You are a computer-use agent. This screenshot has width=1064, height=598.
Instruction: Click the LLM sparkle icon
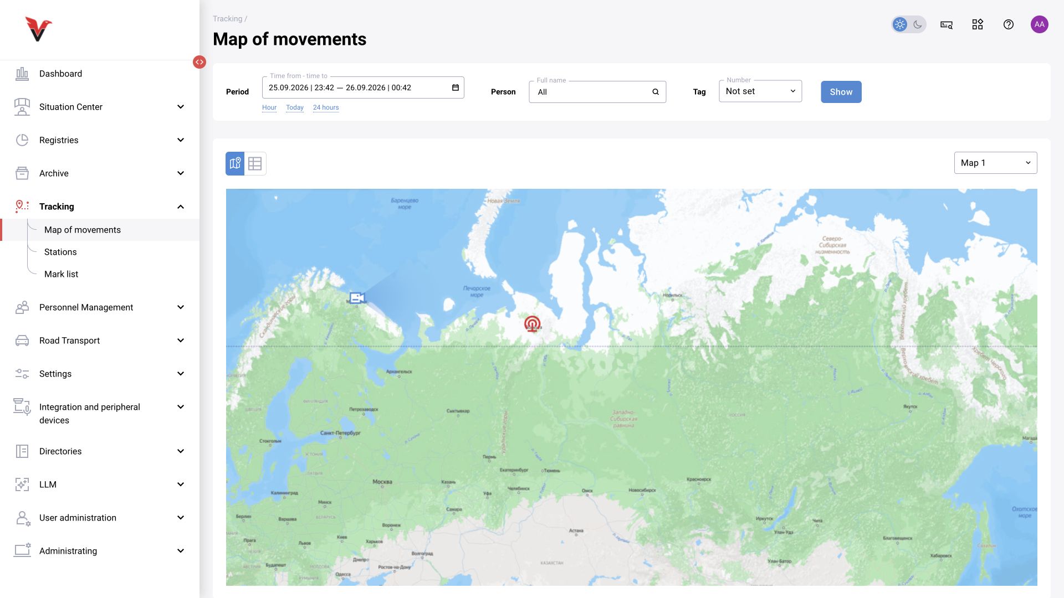coord(22,484)
